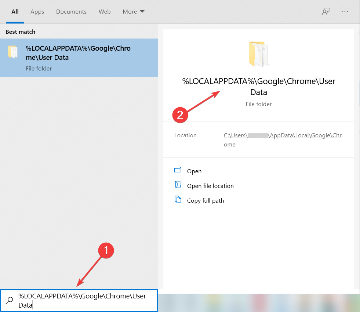Click the Open file location icon
The width and height of the screenshot is (360, 312).
click(178, 185)
